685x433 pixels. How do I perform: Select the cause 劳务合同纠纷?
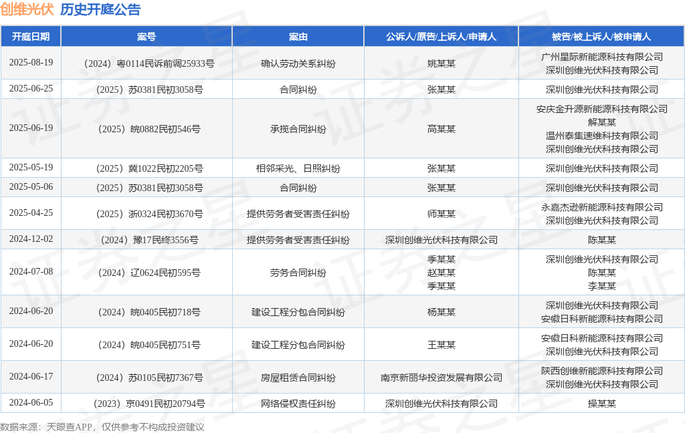[298, 273]
